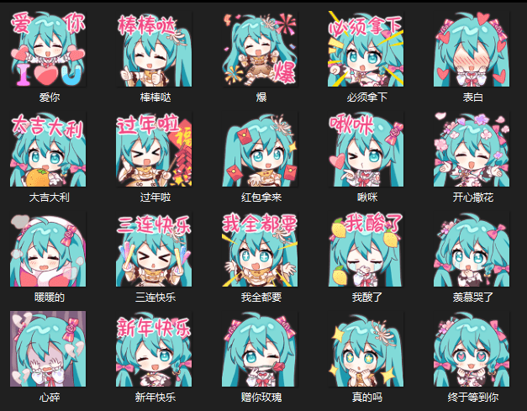Pick the 新年快乐 wink sticker
Image resolution: width=527 pixels, height=411 pixels.
154,349
